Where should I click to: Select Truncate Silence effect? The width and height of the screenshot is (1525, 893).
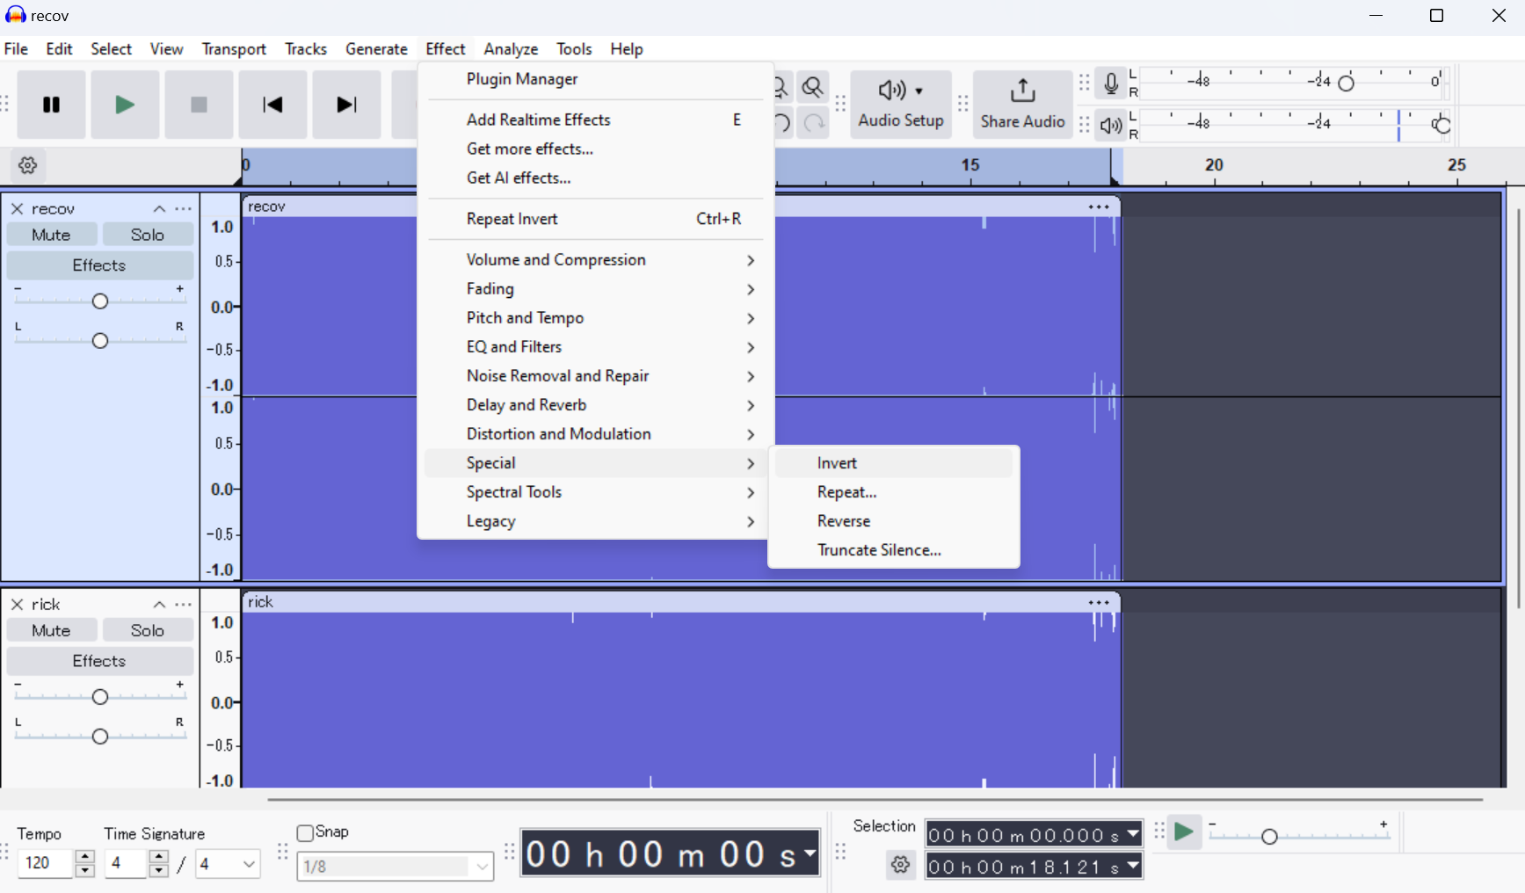point(879,550)
